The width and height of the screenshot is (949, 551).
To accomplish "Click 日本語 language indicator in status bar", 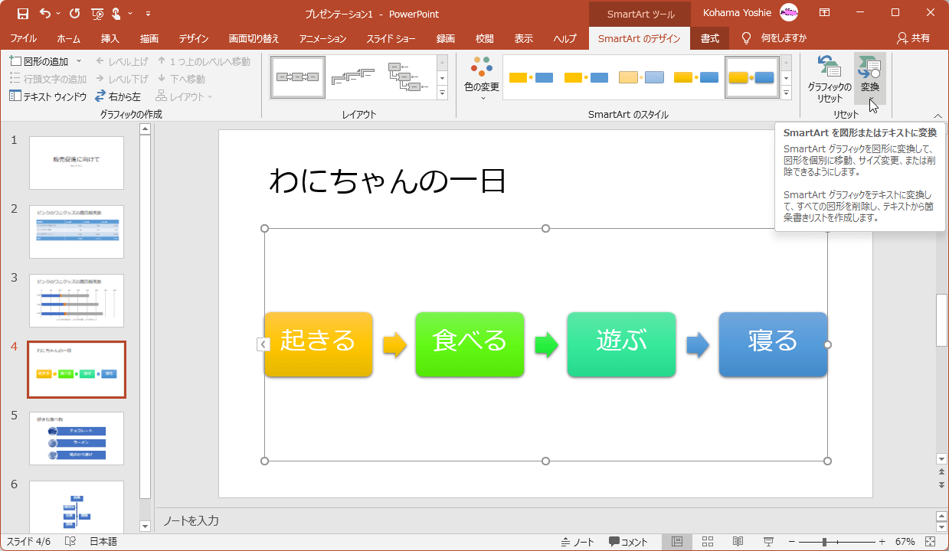I will pyautogui.click(x=103, y=542).
